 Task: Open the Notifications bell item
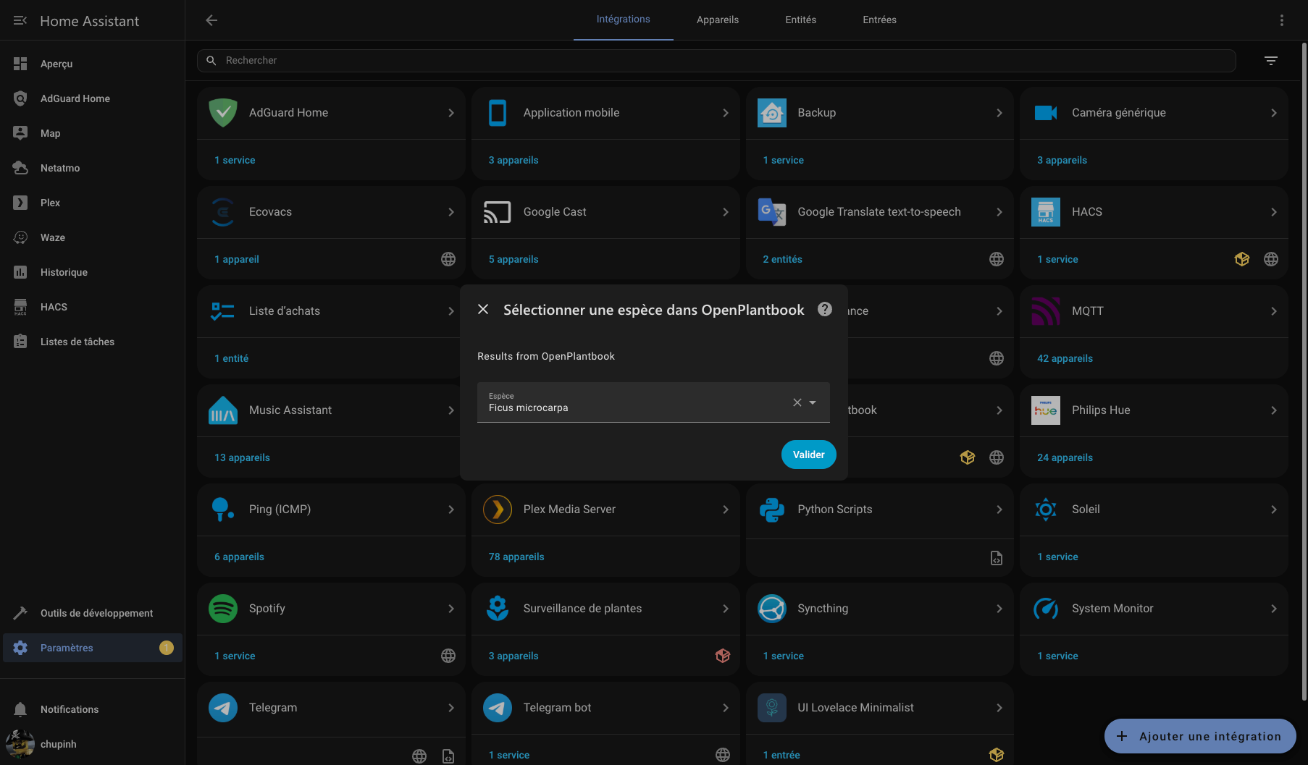coord(70,709)
